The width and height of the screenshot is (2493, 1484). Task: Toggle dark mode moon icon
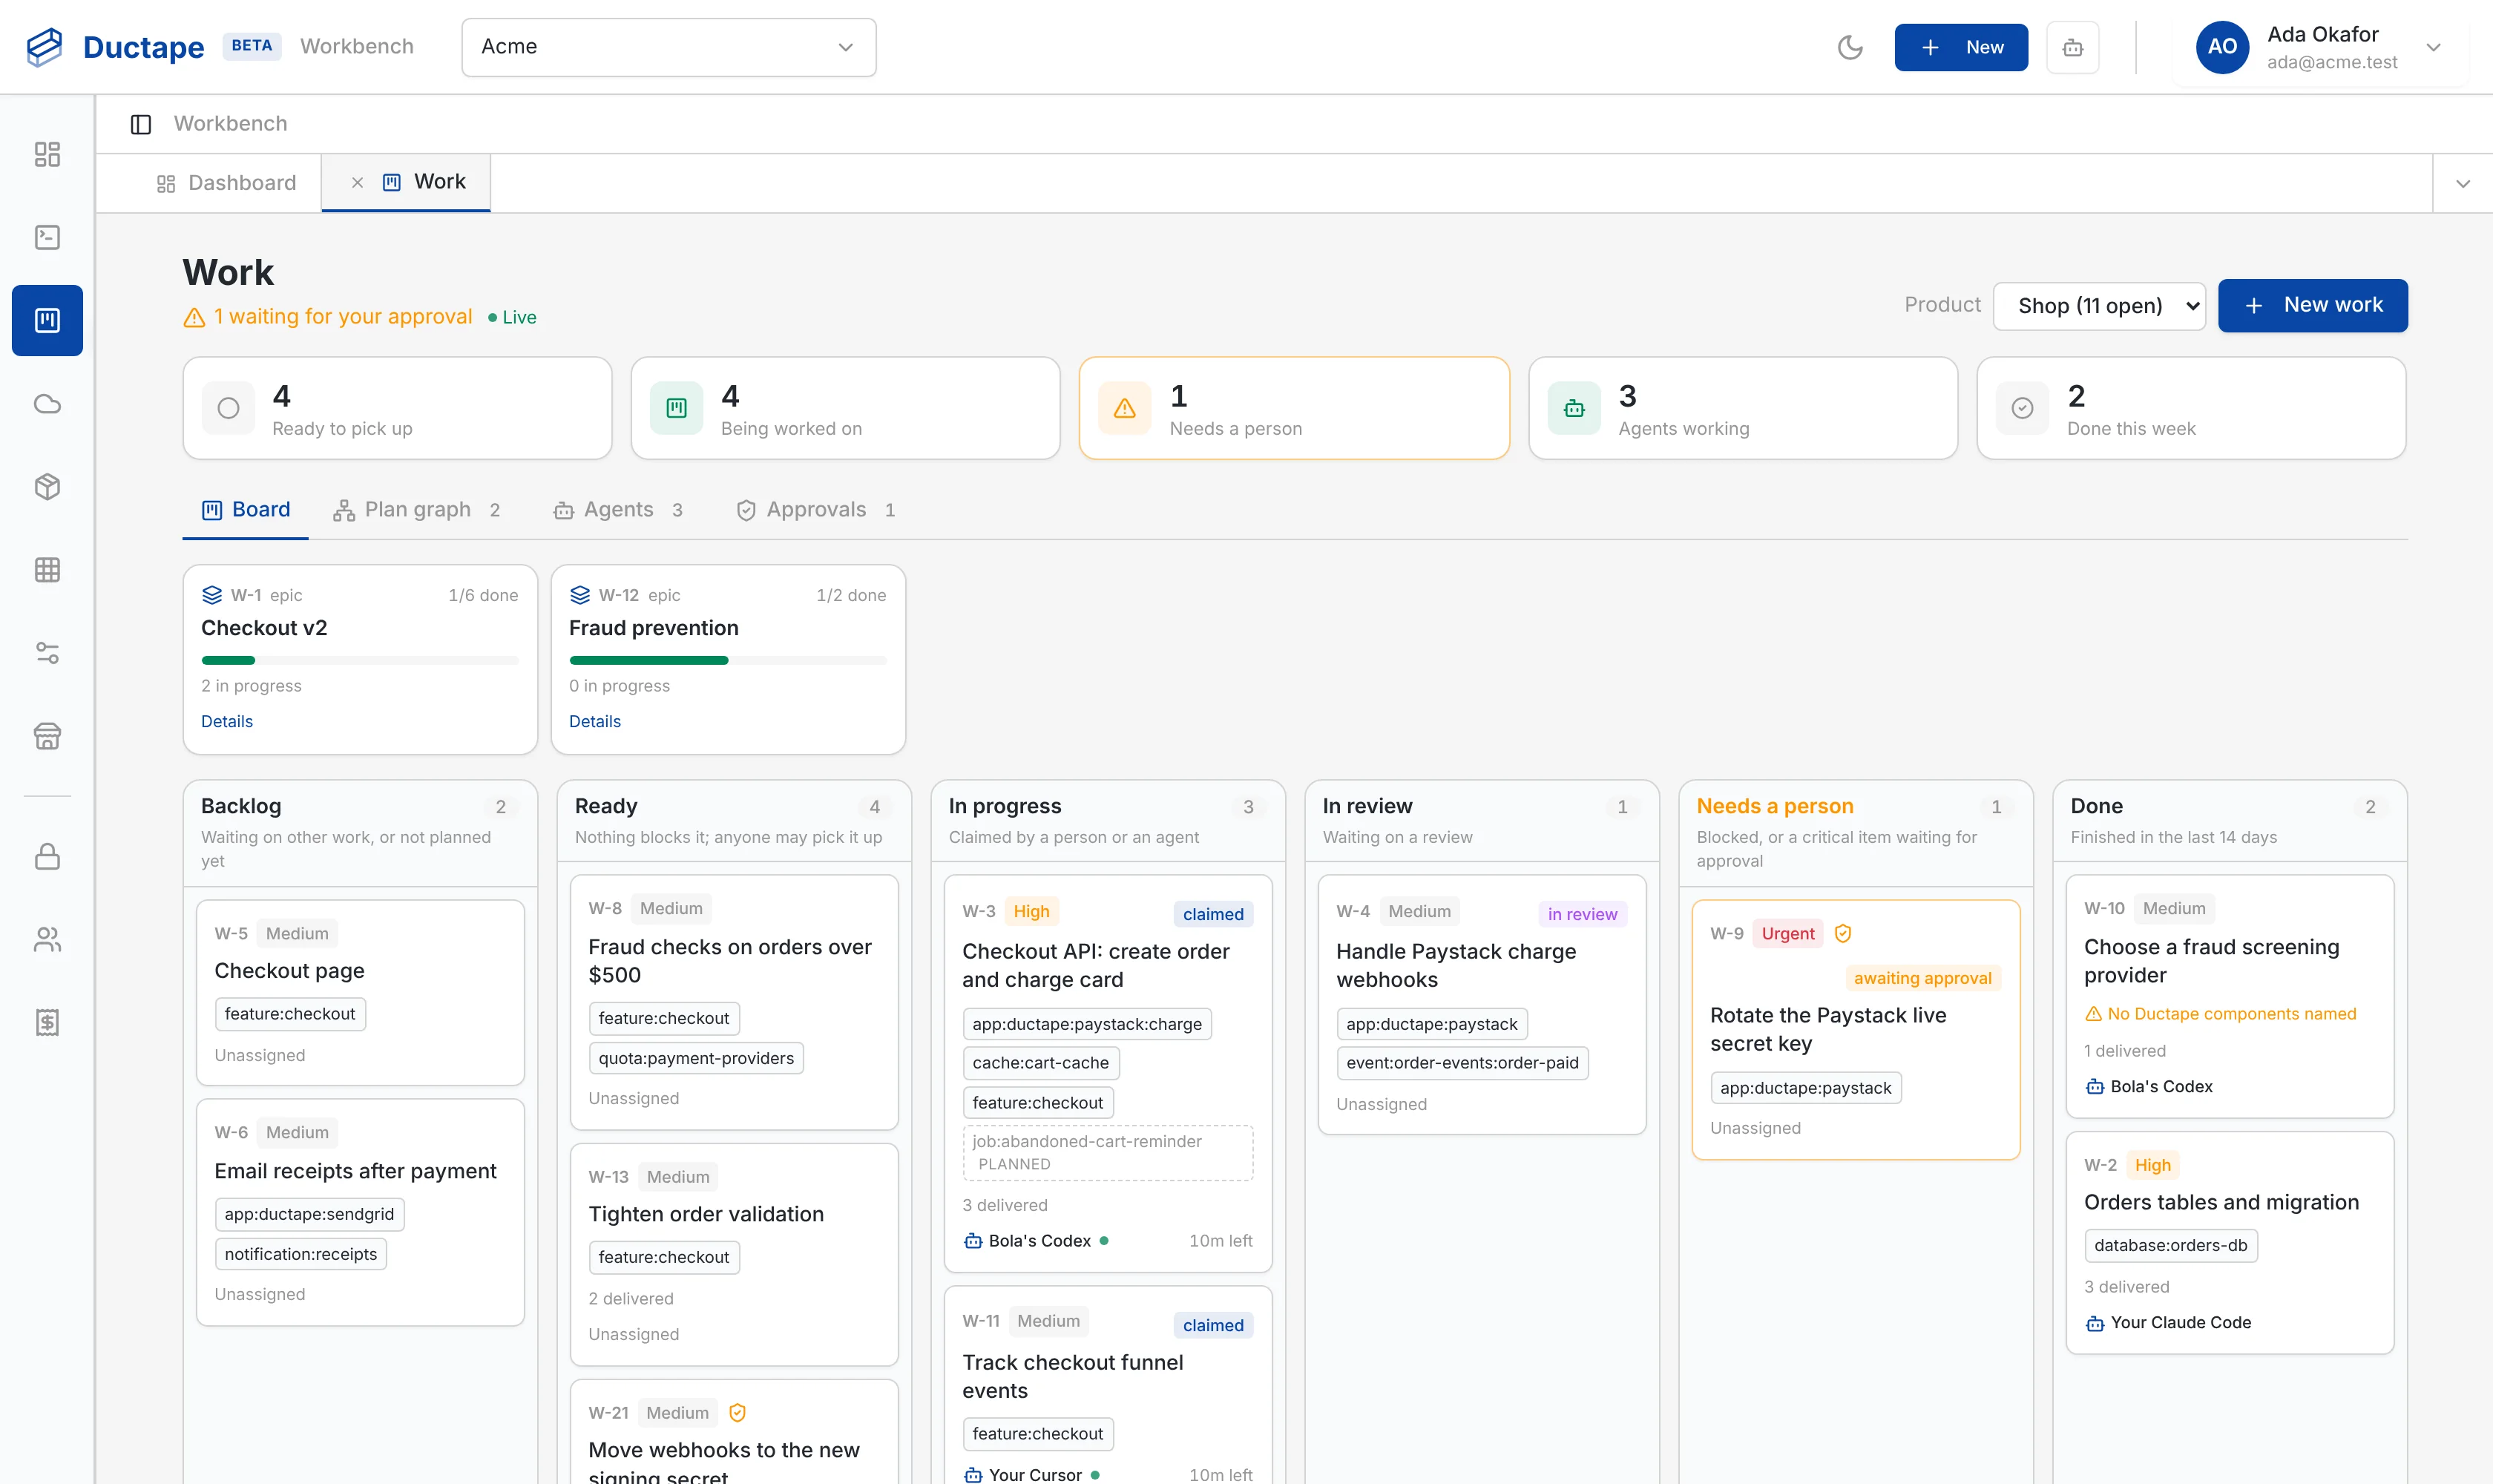coord(1850,47)
